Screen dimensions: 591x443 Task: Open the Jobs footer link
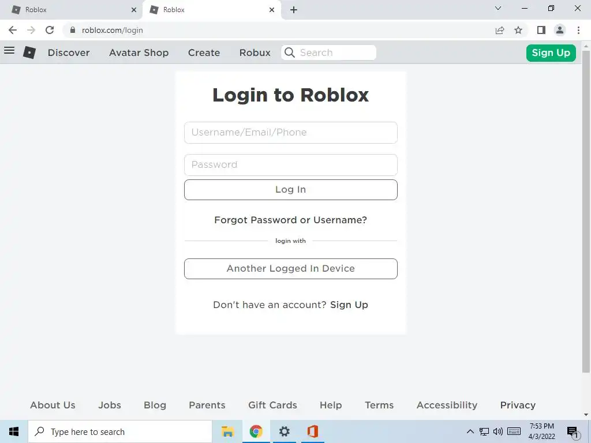tap(110, 405)
